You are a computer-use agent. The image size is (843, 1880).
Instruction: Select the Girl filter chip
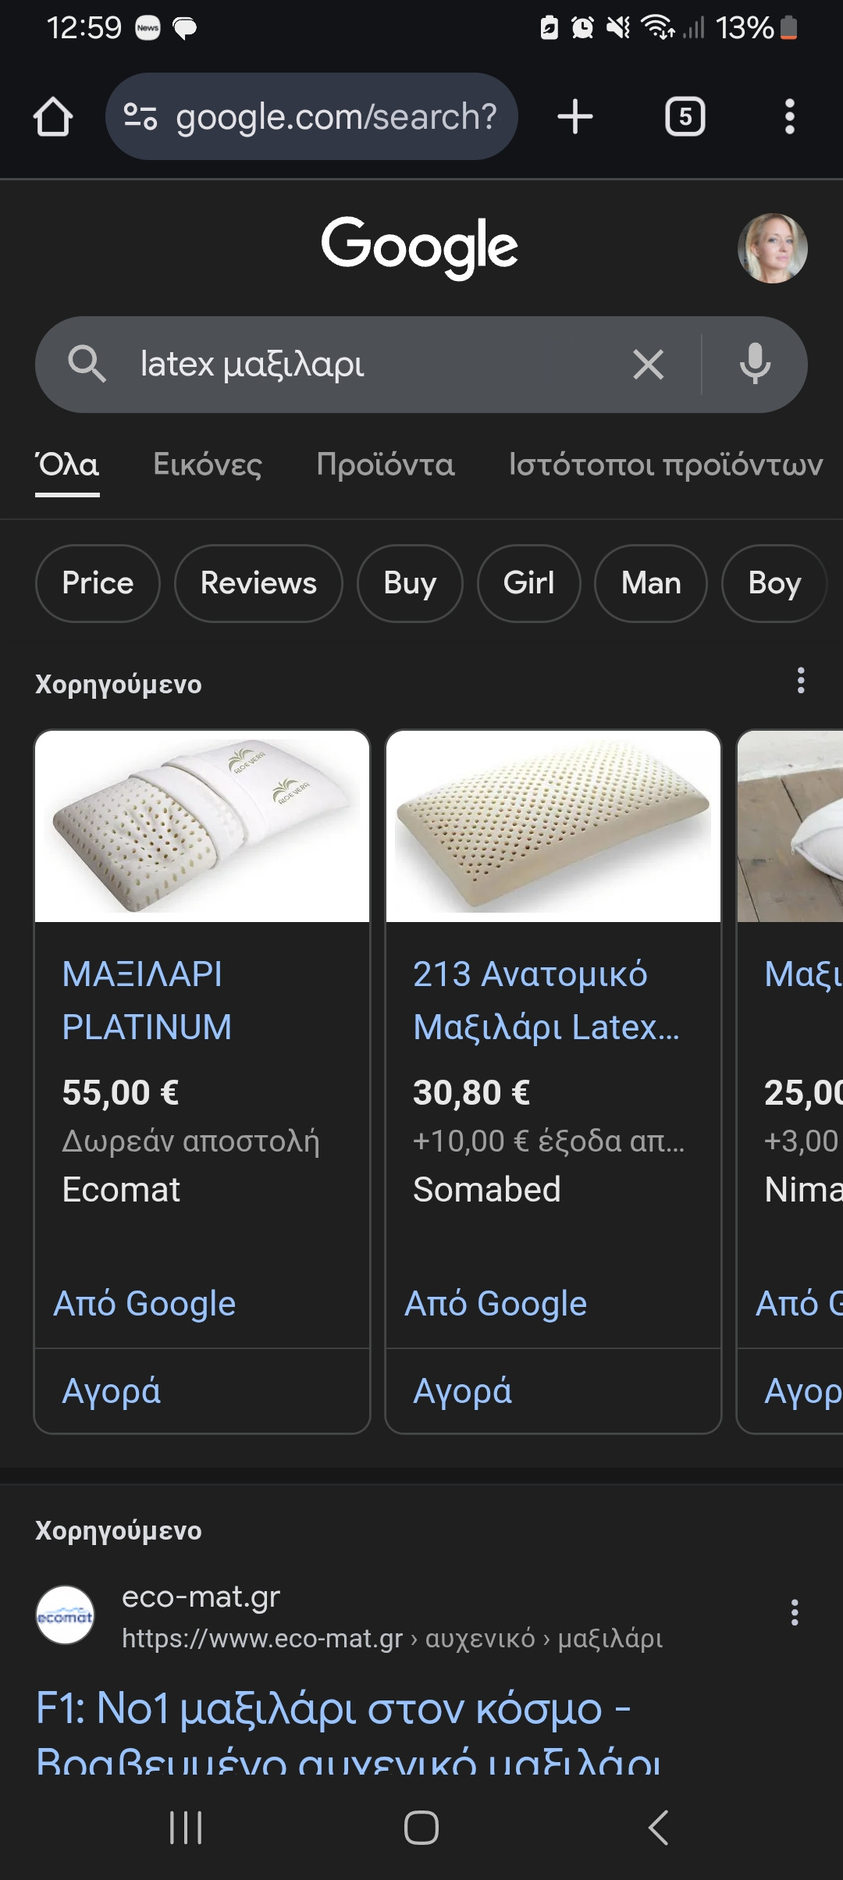click(x=528, y=583)
